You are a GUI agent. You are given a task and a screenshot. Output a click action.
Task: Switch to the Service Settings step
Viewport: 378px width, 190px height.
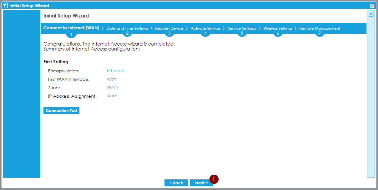coord(242,28)
